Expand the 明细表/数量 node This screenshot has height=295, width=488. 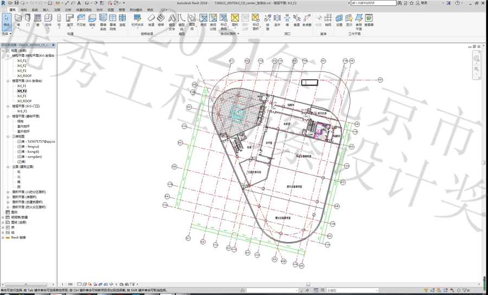tap(3, 218)
